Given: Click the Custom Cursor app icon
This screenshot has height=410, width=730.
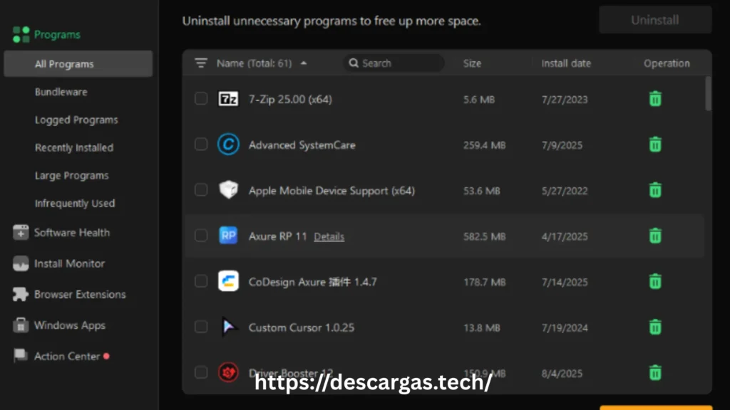Looking at the screenshot, I should point(228,327).
